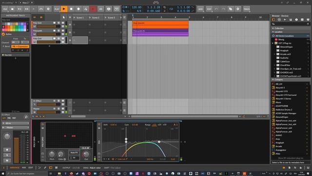312x176 pixels.
Task: Mute the first Poly Grid track
Action: point(63,23)
